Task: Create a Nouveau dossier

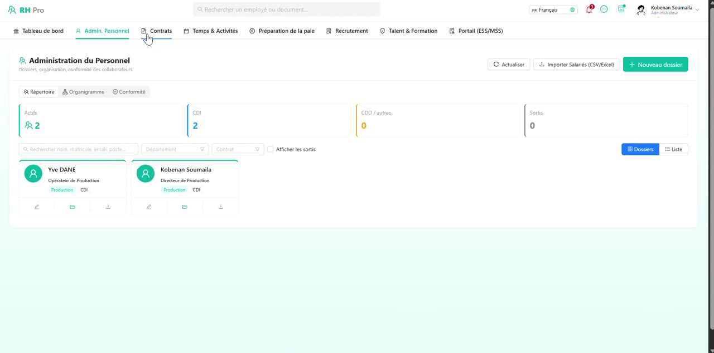Action: 655,65
